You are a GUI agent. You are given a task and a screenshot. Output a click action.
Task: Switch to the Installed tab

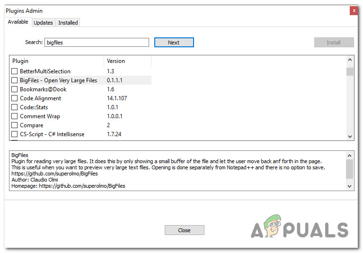pyautogui.click(x=68, y=23)
